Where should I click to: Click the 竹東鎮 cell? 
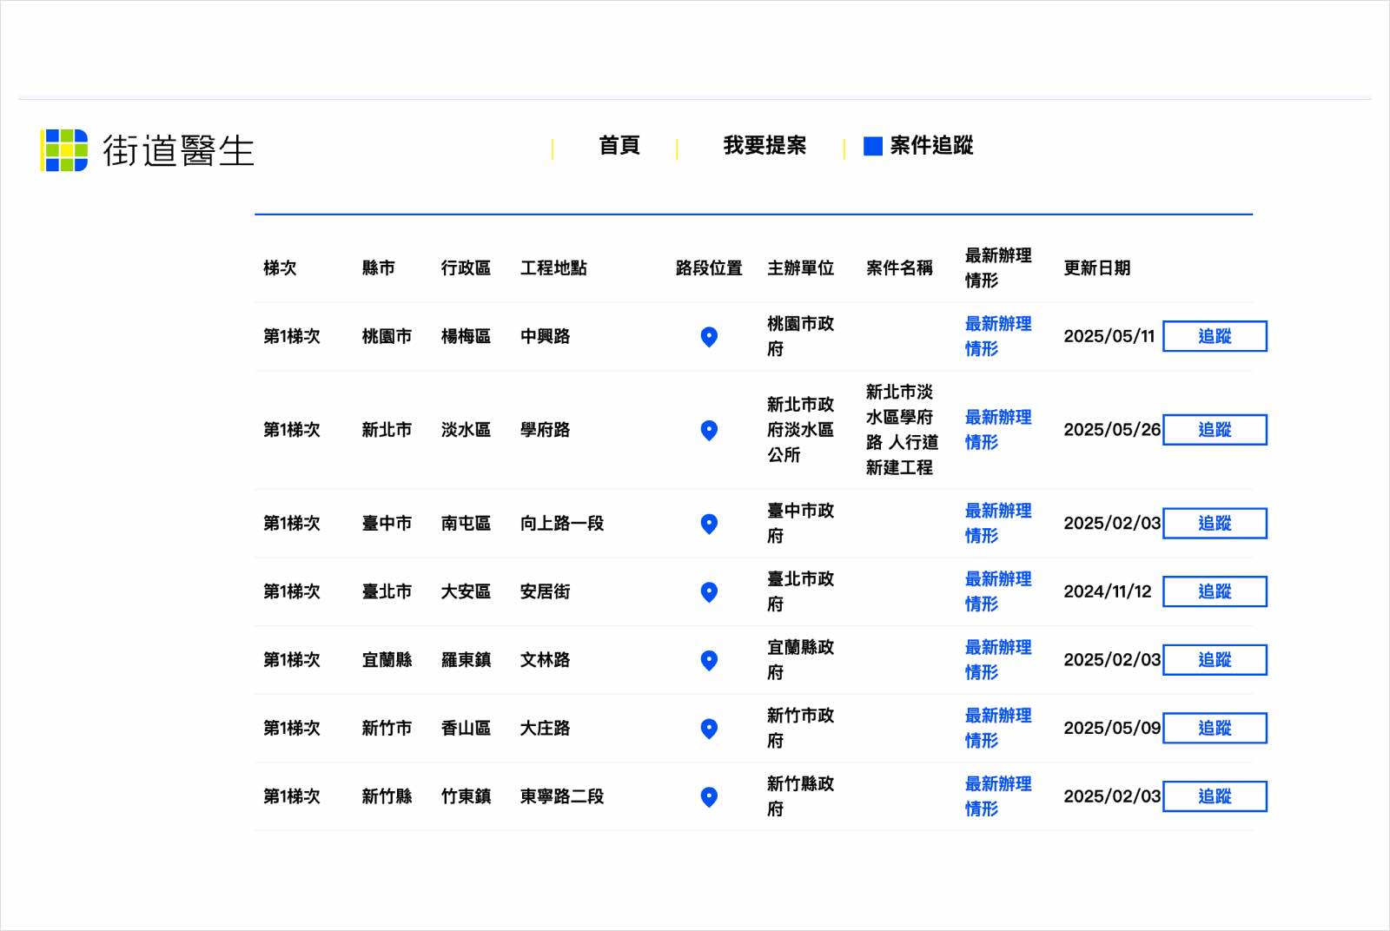[466, 796]
